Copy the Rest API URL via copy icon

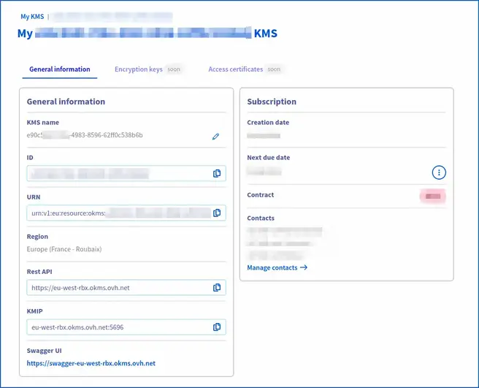(217, 288)
